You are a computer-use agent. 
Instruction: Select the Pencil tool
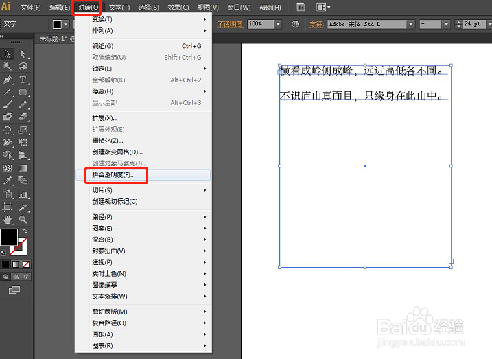(23, 104)
